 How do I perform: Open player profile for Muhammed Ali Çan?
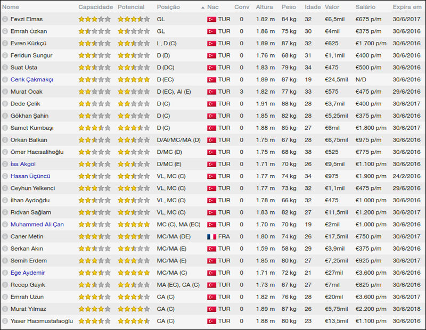37,225
